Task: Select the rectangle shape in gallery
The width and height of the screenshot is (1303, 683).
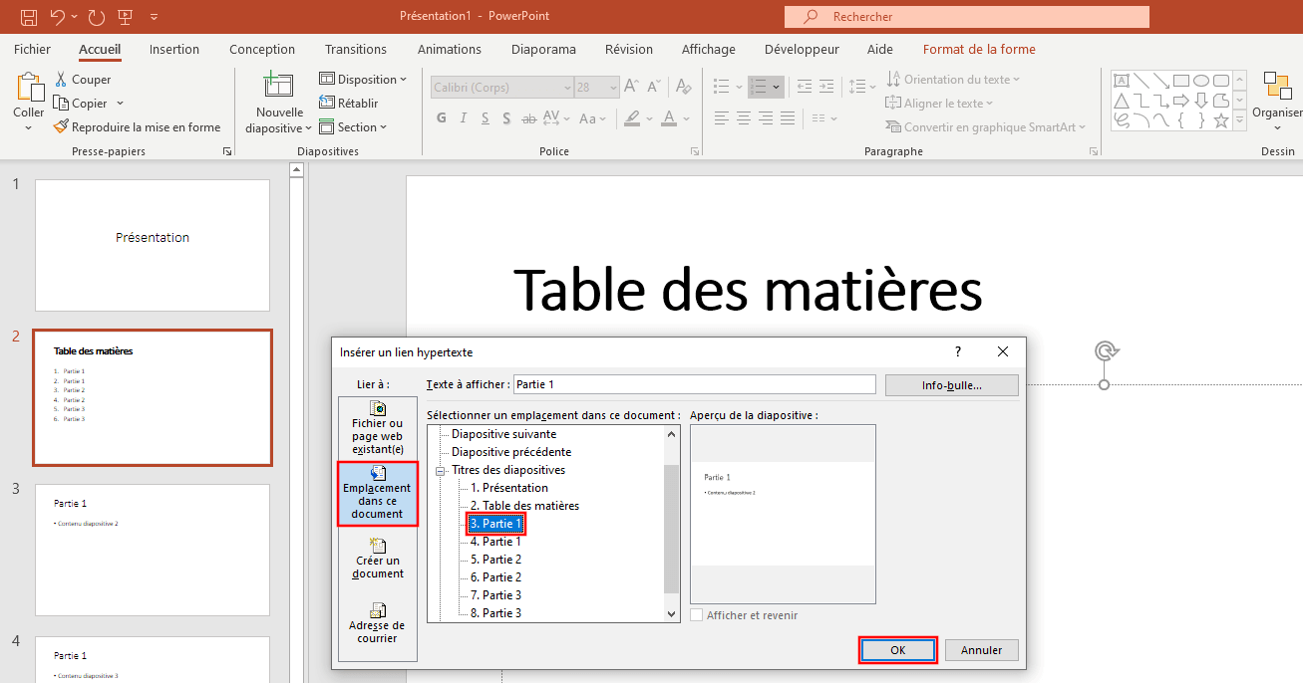Action: (x=1181, y=81)
